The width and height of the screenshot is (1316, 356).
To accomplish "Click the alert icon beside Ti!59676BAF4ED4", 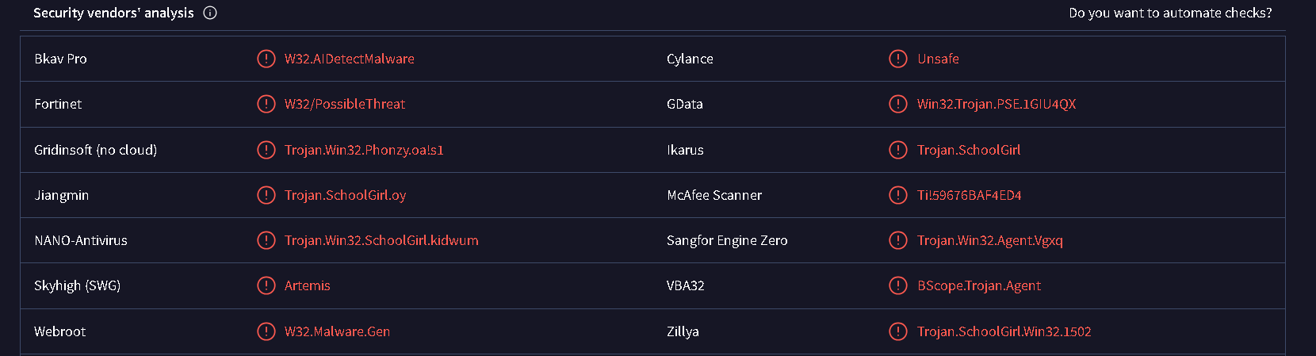I will (898, 195).
